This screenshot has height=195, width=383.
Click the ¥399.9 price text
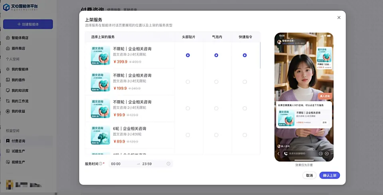click(x=120, y=62)
